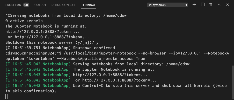The height and width of the screenshot is (100, 234).
Task: Click the 'Shutdown confirmed' log message line
Action: pos(60,48)
